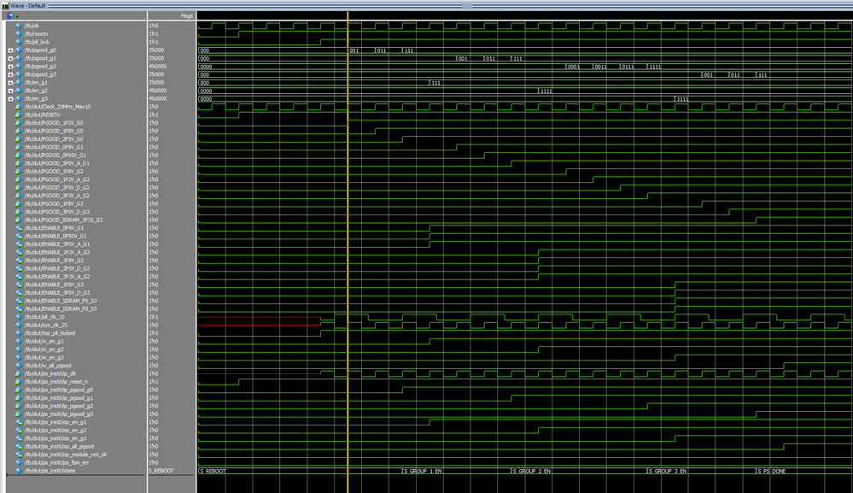This screenshot has width=853, height=493.
Task: Click the /tb/pll_lock signal icon
Action: 19,42
